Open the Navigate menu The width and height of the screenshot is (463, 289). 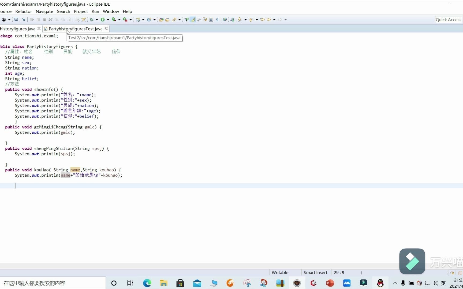(44, 11)
